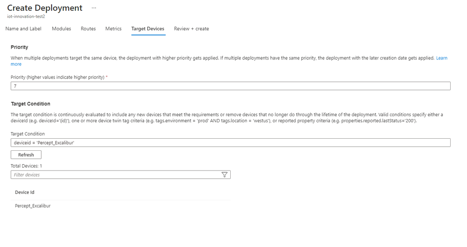The height and width of the screenshot is (247, 467).
Task: Click the Target Devices tab
Action: click(148, 28)
